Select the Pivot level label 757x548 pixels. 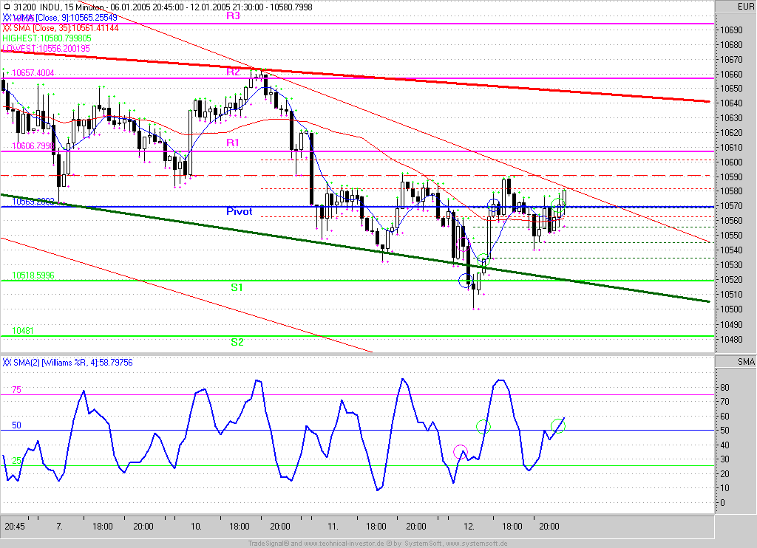click(239, 211)
